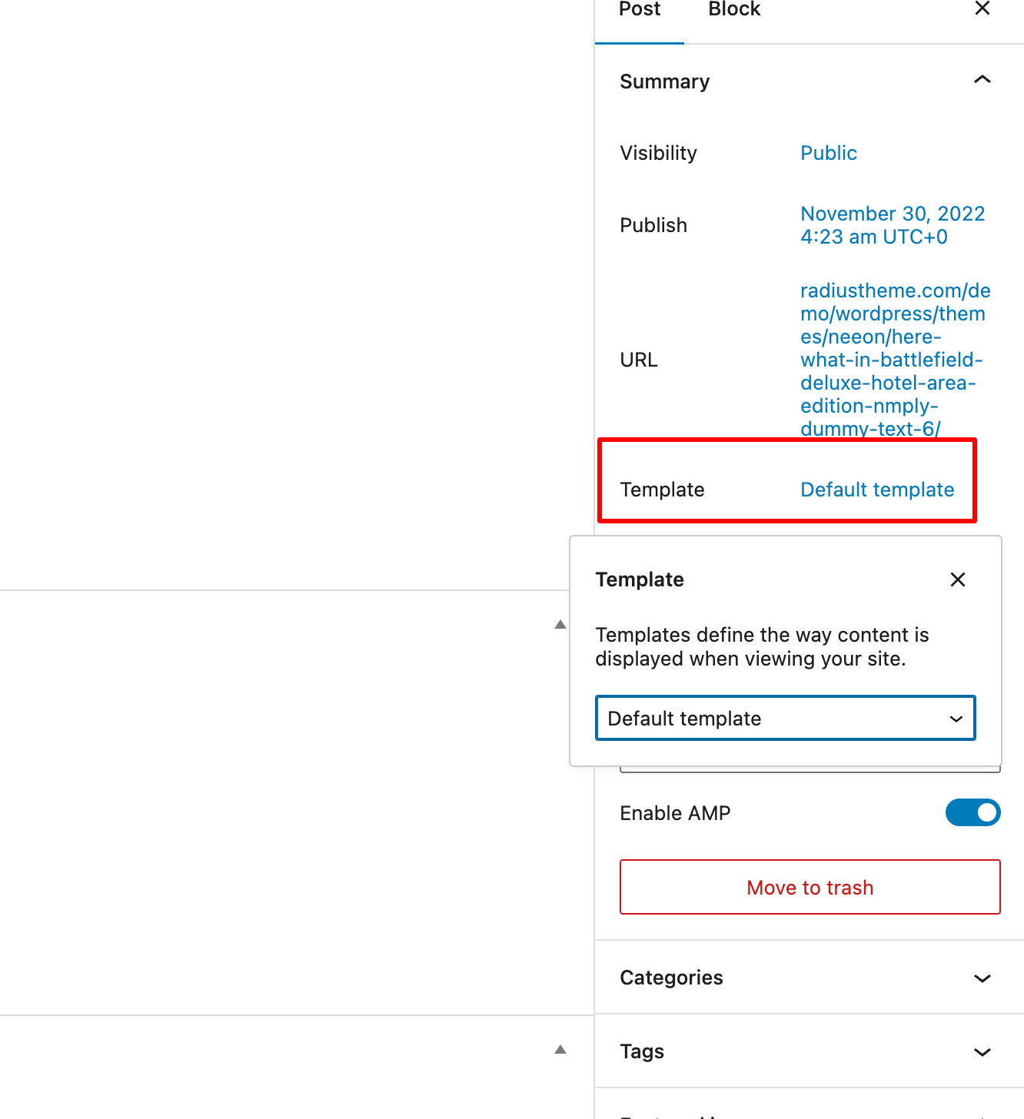Switch to the Block tab
The height and width of the screenshot is (1119, 1024).
click(734, 10)
